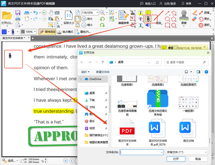
Task: Select the pencil freehand drawing tool
Action: (x=195, y=13)
